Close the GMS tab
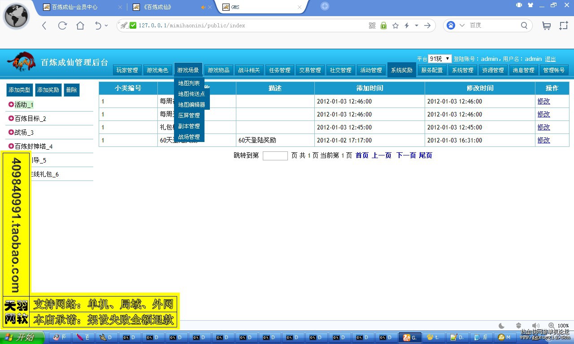The height and width of the screenshot is (344, 574). click(x=300, y=7)
